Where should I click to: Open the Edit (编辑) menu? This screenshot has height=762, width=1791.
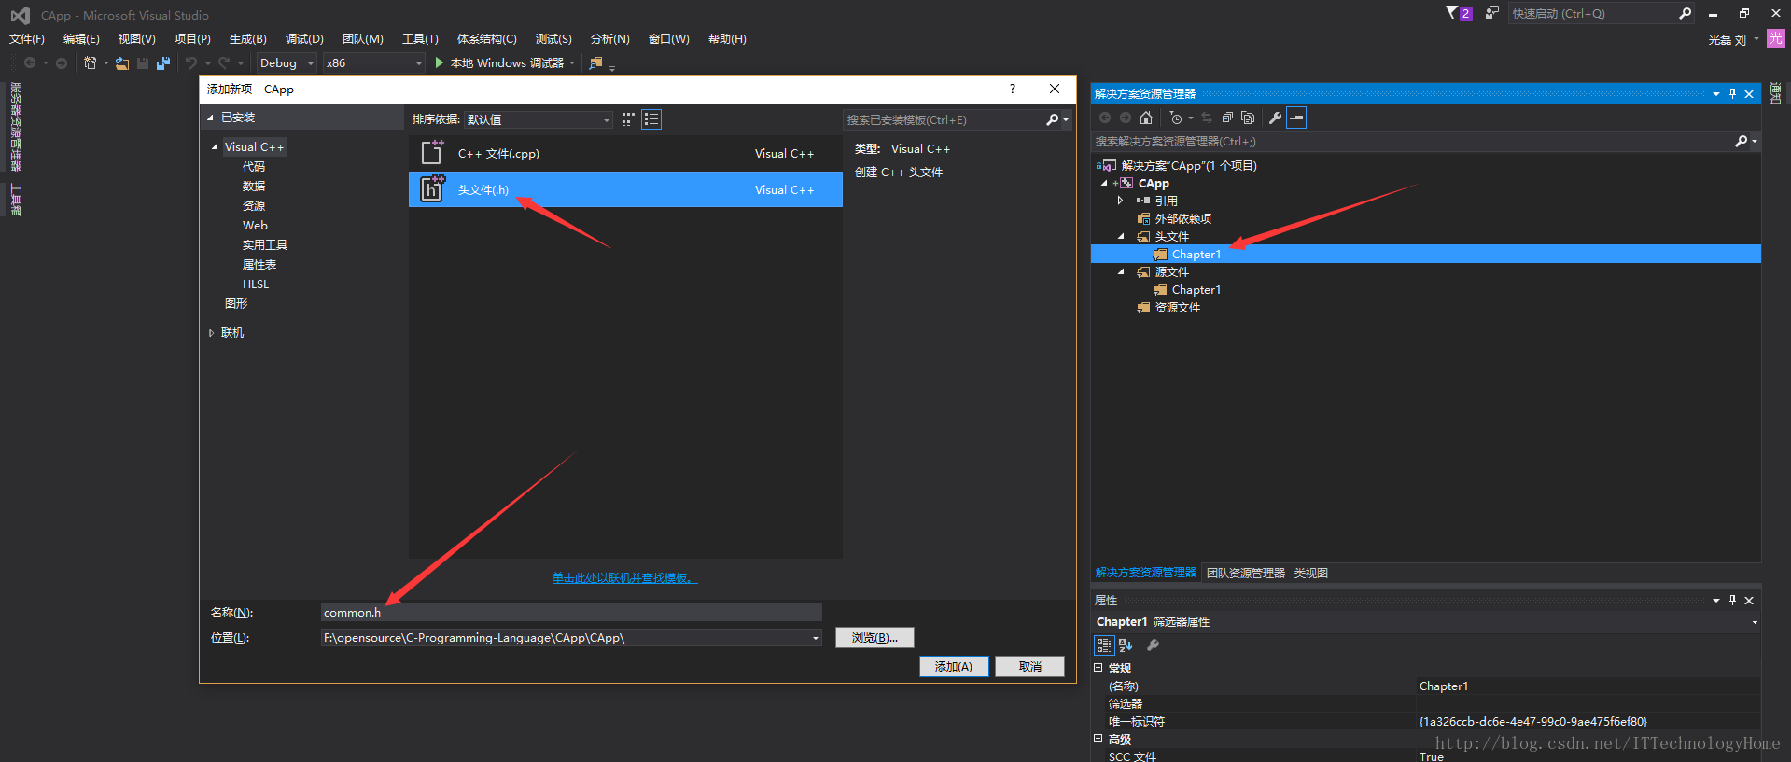point(81,38)
